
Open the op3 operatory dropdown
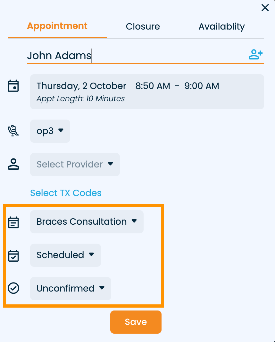click(50, 131)
